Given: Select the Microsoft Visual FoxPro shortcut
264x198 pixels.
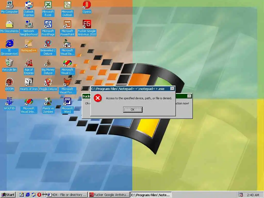Looking at the screenshot, I should tap(67, 86).
